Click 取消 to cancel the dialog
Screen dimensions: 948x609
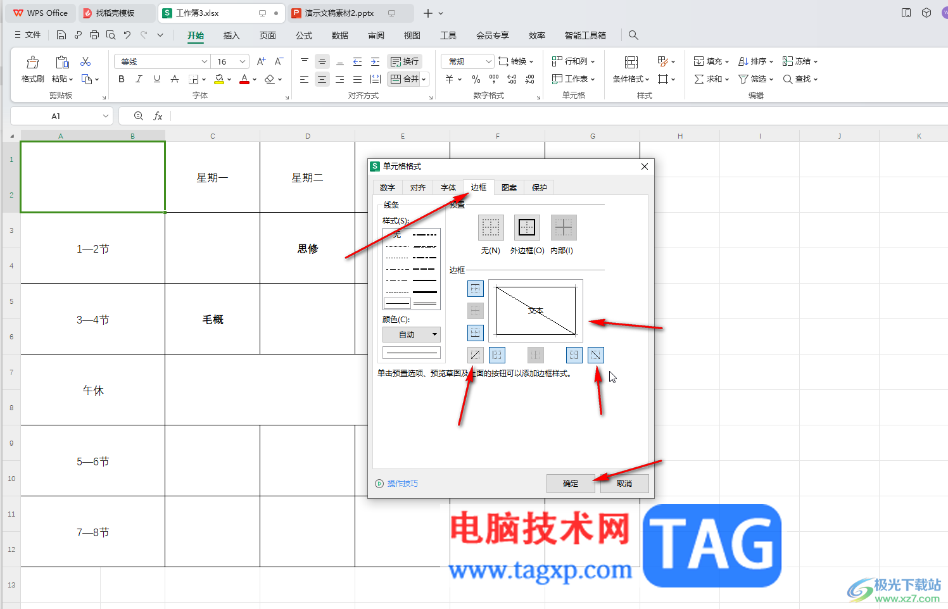click(624, 484)
